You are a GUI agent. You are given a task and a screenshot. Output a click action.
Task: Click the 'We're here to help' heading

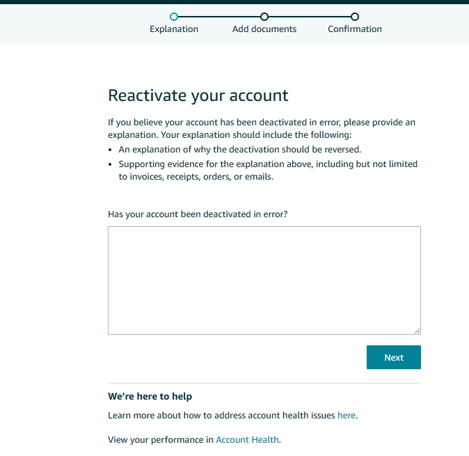pos(150,396)
